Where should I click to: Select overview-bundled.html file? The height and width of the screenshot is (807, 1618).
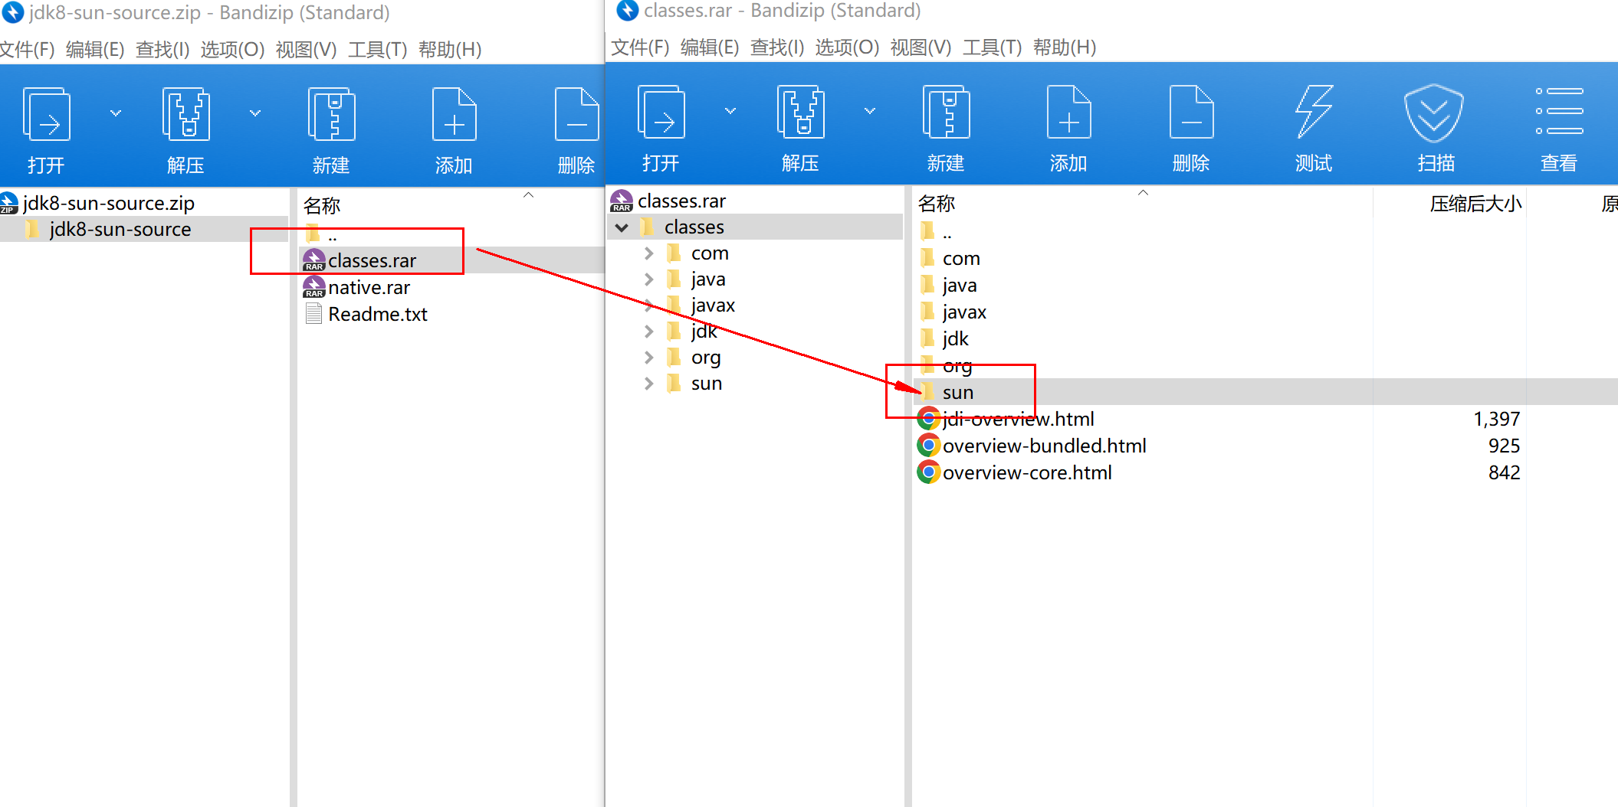[1044, 446]
